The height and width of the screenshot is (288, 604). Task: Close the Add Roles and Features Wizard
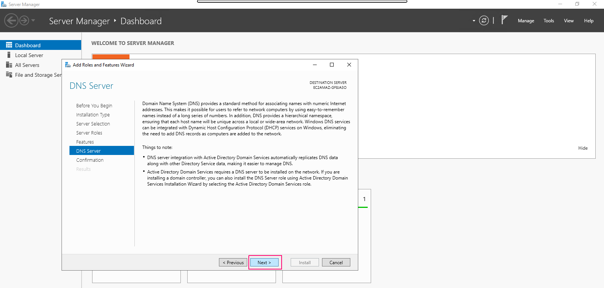tap(349, 65)
